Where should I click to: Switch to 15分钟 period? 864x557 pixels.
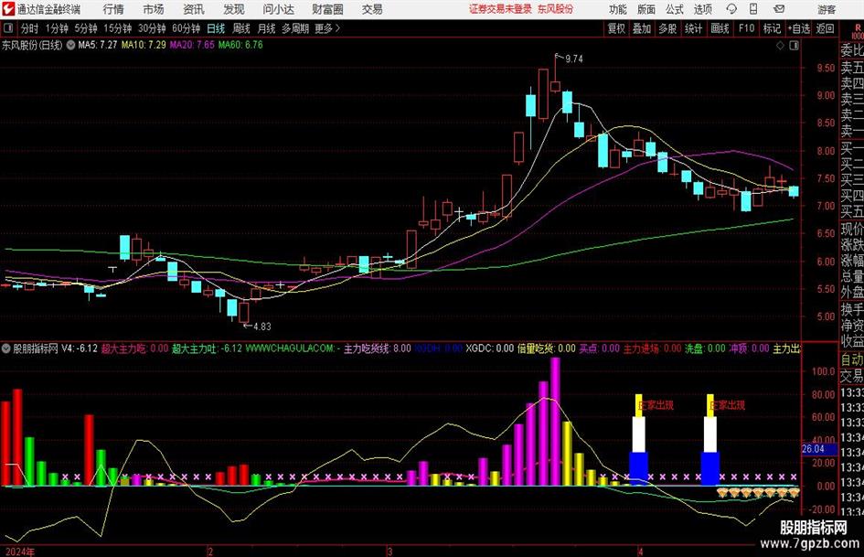(118, 28)
